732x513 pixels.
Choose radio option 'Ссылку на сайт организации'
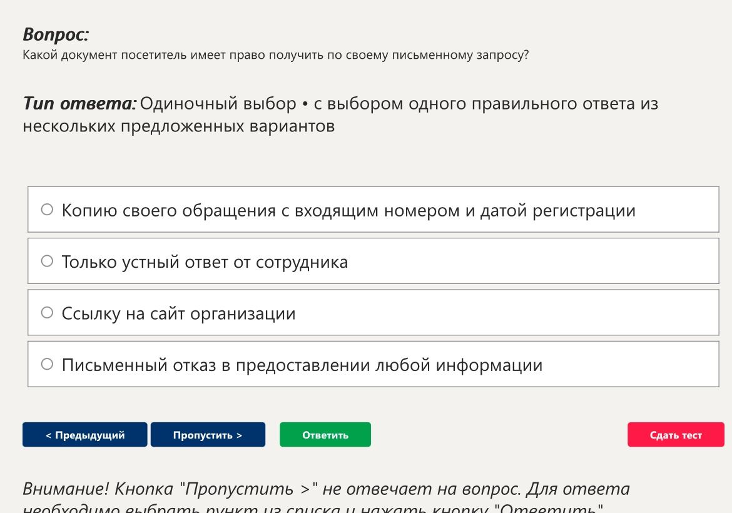pyautogui.click(x=47, y=312)
